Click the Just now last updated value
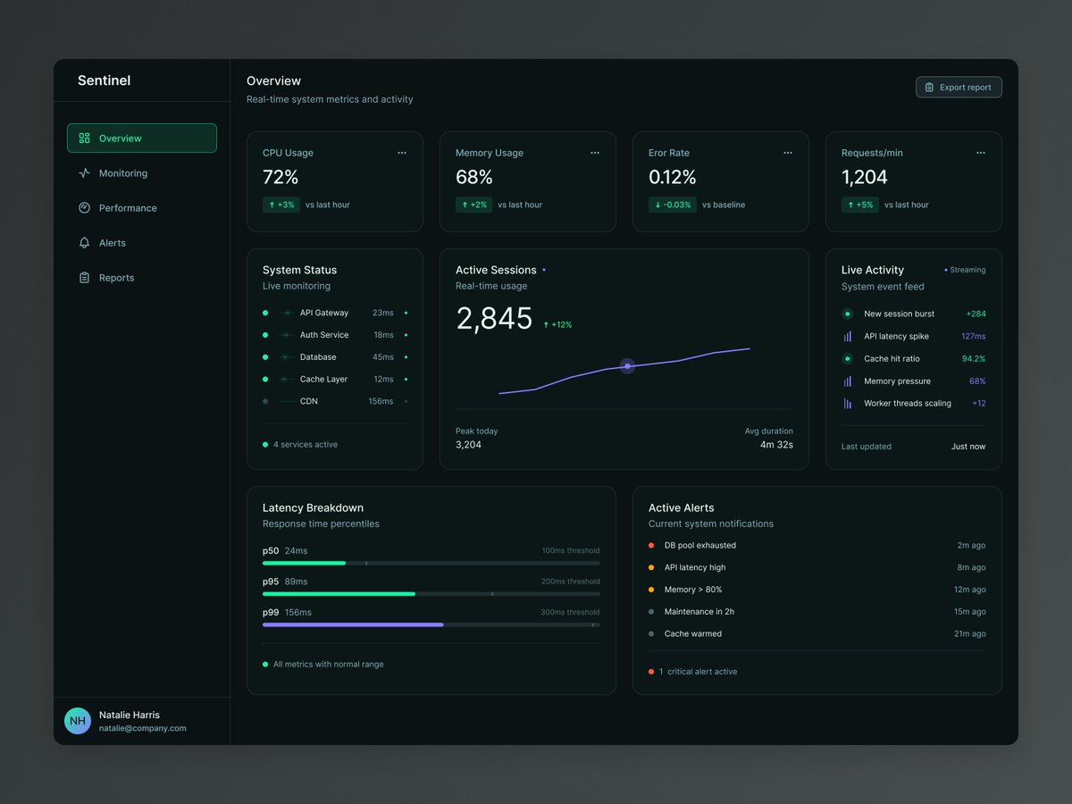1072x804 pixels. tap(968, 447)
